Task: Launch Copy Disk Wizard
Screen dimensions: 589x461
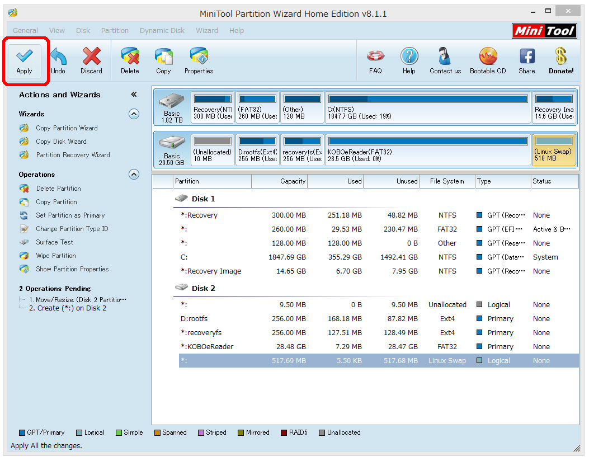Action: (x=61, y=142)
